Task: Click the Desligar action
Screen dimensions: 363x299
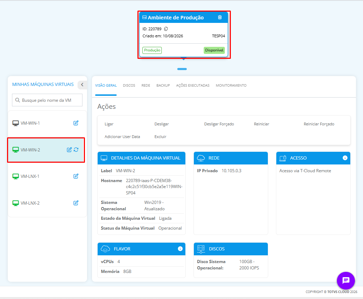Action: click(162, 124)
